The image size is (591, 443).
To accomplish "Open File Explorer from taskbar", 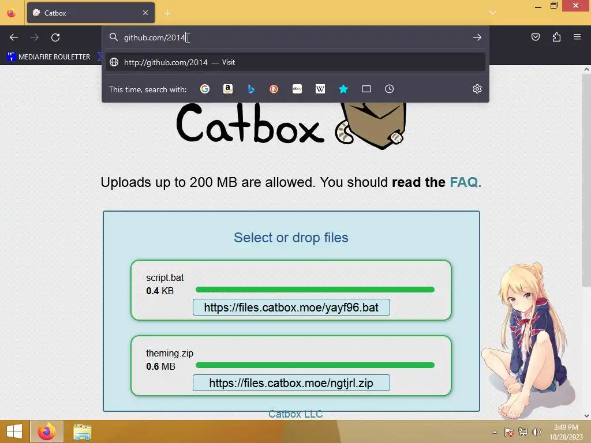I will tap(82, 432).
